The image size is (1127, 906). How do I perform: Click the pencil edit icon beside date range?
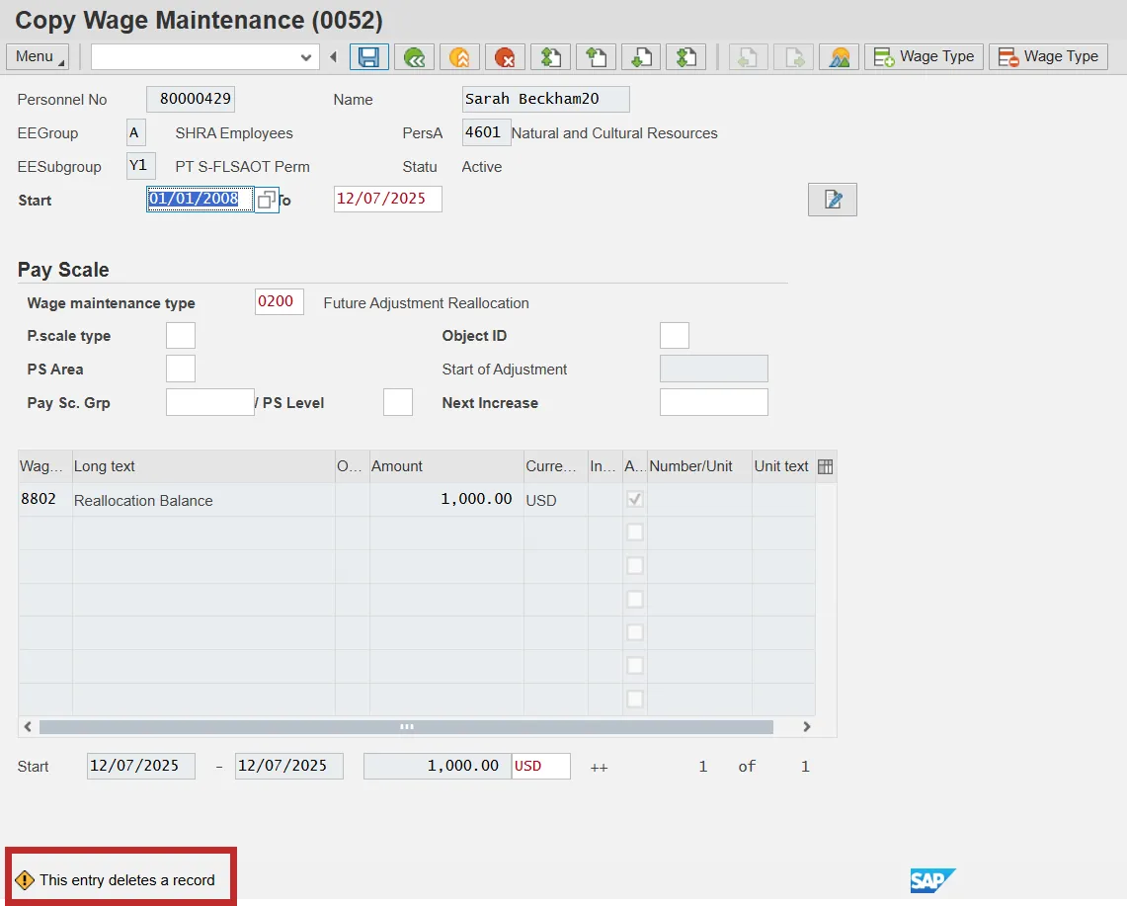[x=832, y=200]
